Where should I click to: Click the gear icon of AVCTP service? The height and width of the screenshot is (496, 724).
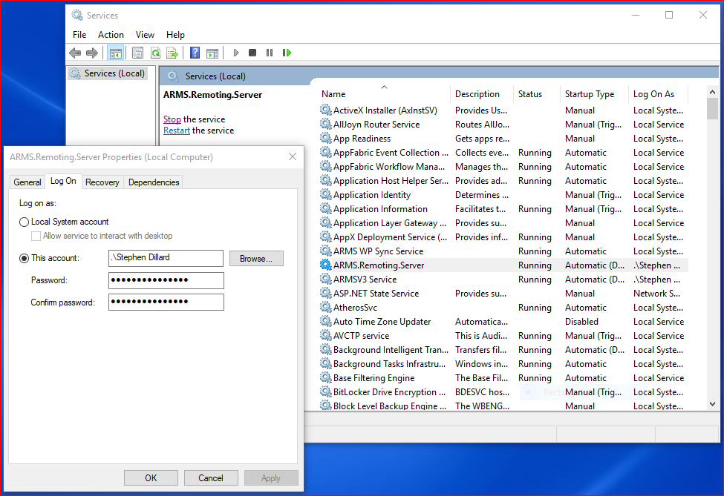[325, 335]
